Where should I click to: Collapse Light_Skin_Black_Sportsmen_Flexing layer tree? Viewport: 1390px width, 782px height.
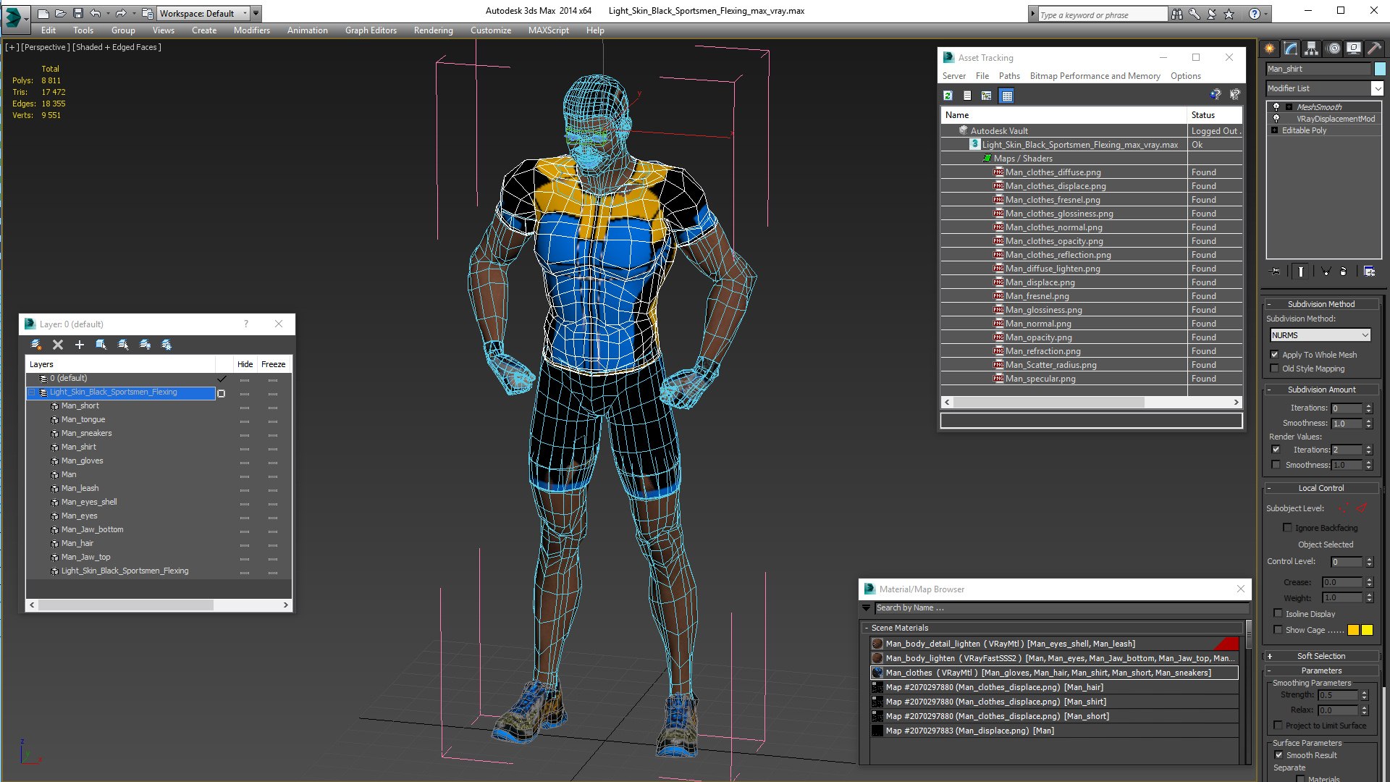click(32, 392)
